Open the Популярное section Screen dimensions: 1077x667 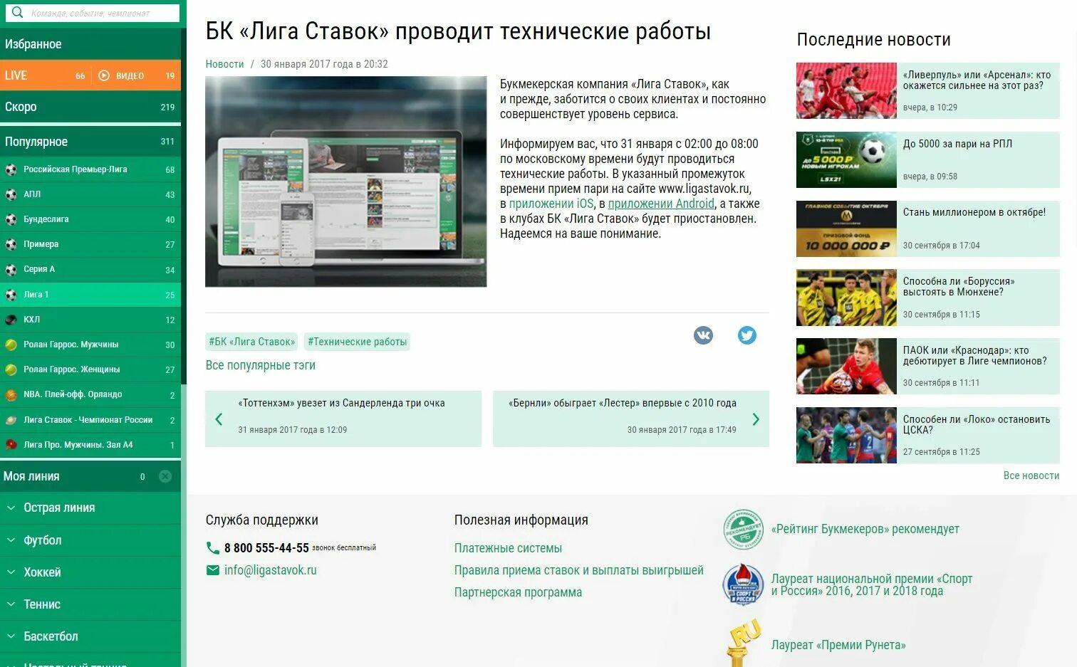click(x=90, y=141)
